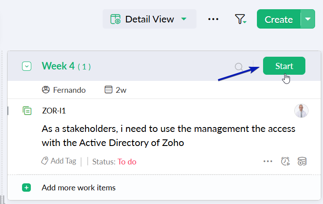Click Add more work items

click(78, 188)
